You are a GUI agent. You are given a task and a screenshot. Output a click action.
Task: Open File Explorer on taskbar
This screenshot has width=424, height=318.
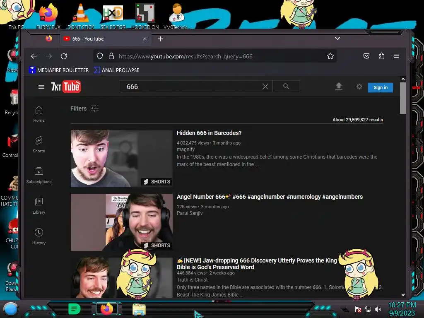pyautogui.click(x=139, y=309)
